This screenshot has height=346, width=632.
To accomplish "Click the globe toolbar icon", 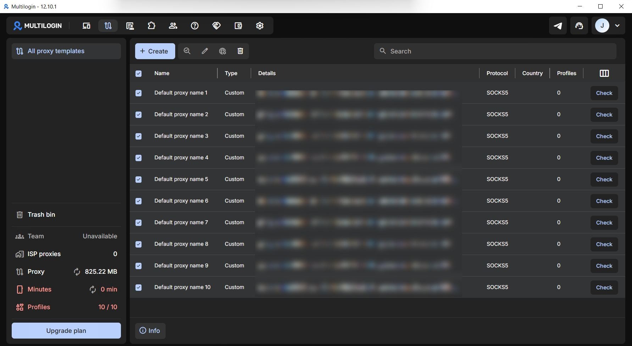I will point(222,51).
